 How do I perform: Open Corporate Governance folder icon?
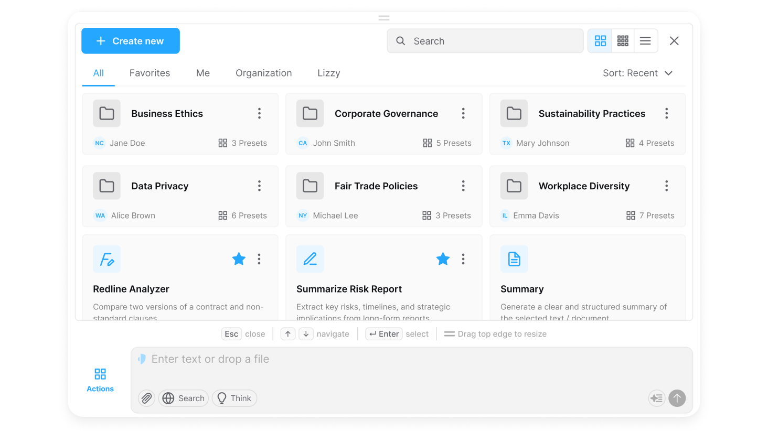(x=310, y=113)
